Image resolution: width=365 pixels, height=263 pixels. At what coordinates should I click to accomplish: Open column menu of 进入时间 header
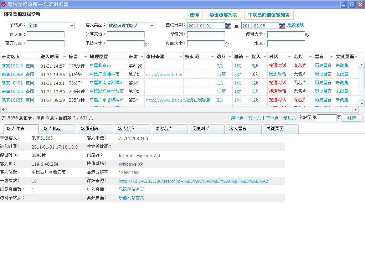pos(65,57)
